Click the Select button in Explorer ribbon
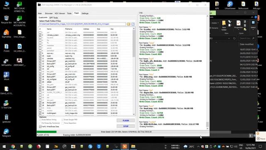 (x=253, y=25)
